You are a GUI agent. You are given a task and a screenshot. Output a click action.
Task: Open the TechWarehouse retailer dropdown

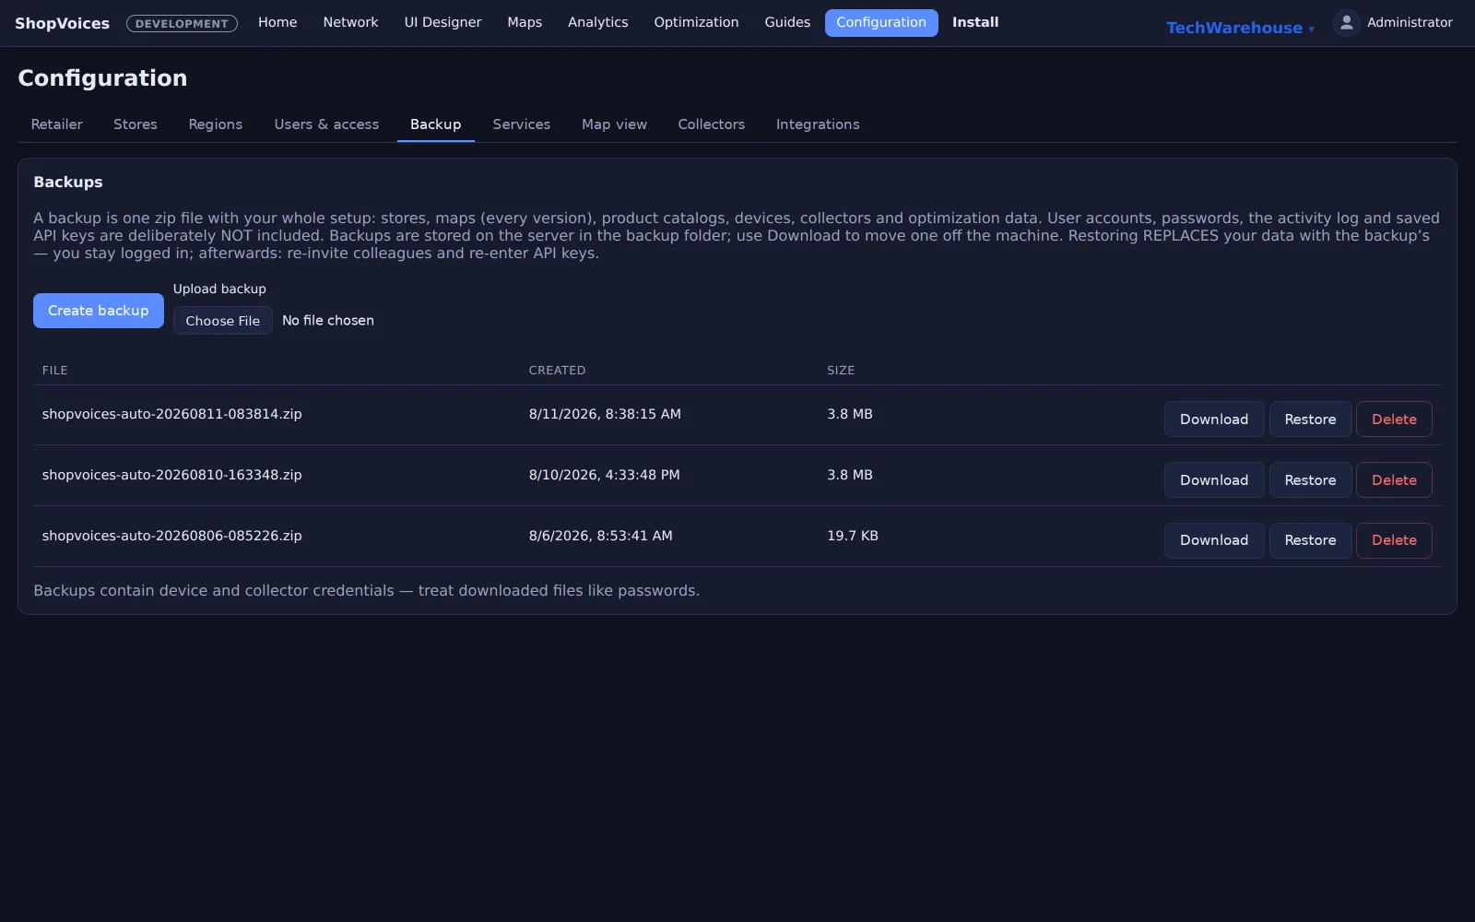tap(1240, 28)
